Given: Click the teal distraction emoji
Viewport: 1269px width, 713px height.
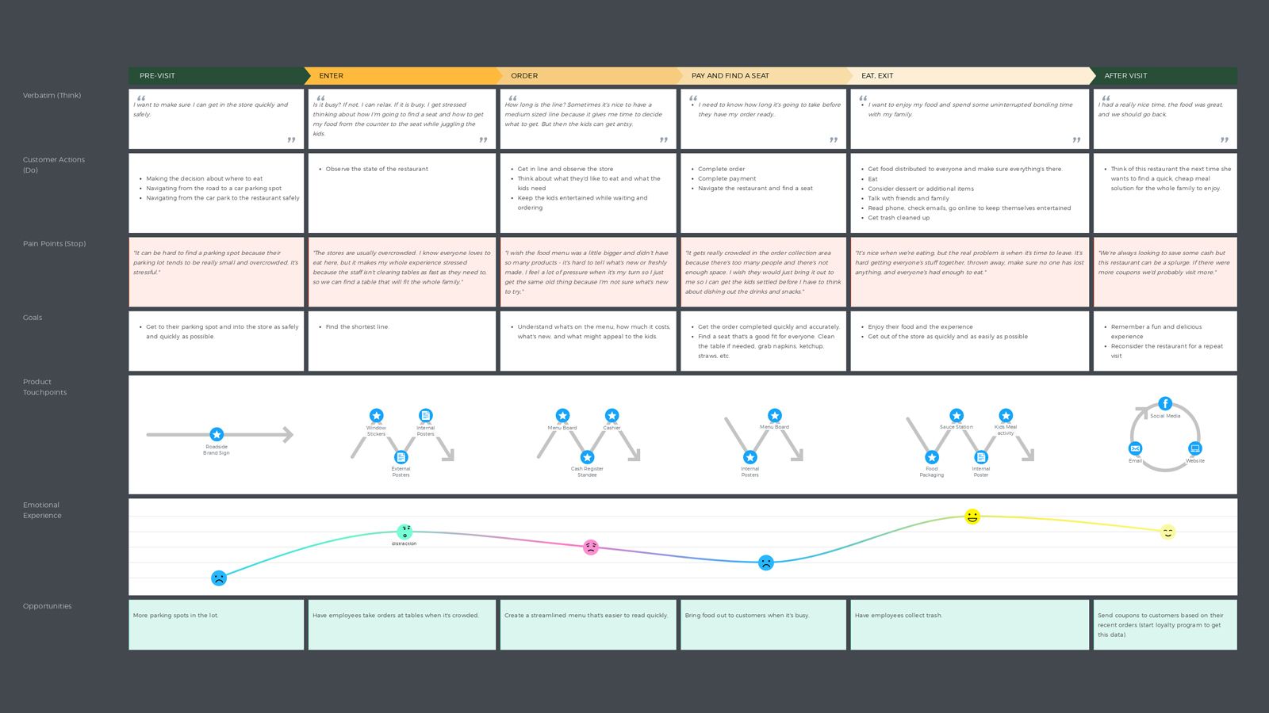Looking at the screenshot, I should click(404, 532).
